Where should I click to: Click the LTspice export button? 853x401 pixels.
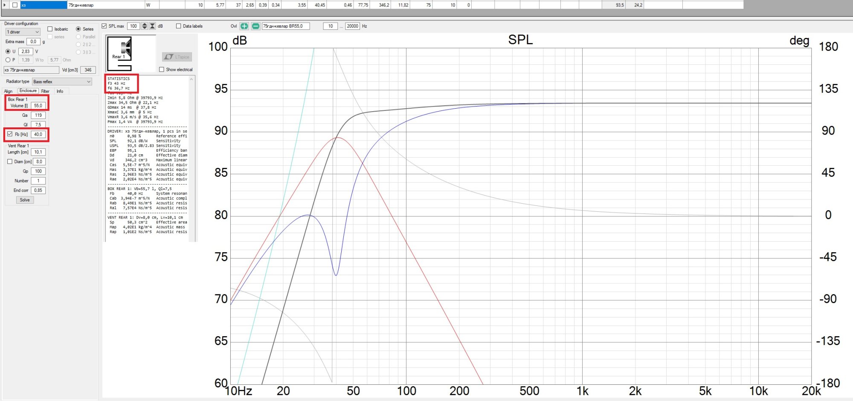pyautogui.click(x=177, y=57)
